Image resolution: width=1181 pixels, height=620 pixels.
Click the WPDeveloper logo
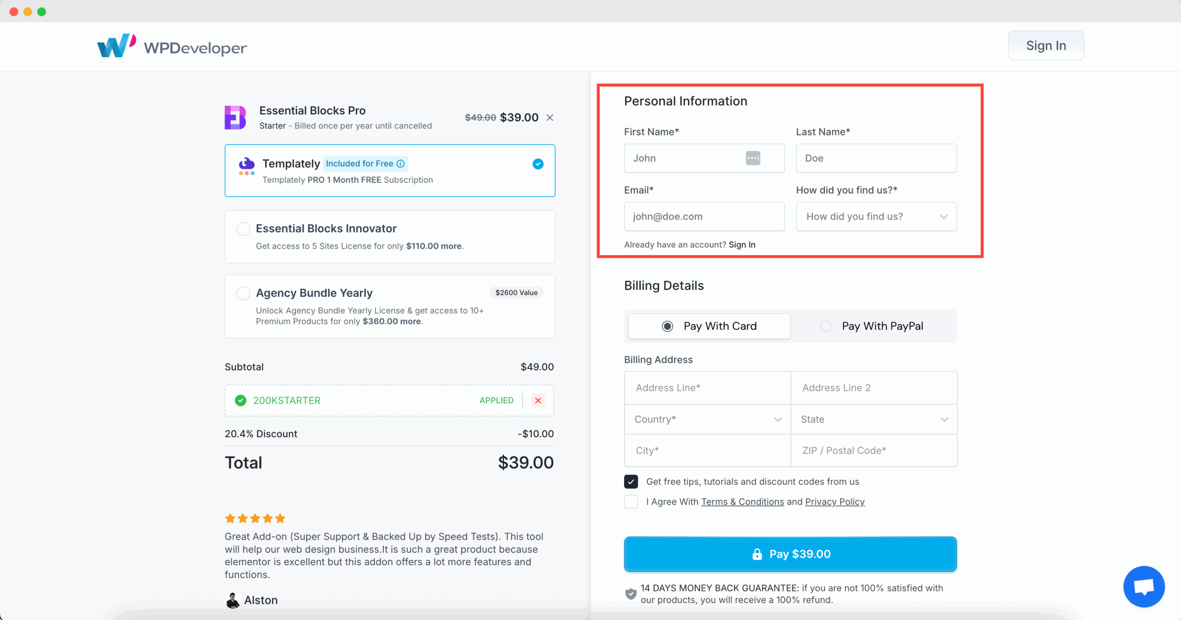click(x=172, y=46)
